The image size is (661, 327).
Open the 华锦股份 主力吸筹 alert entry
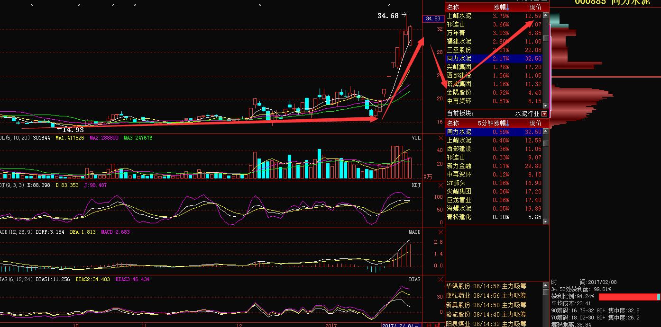click(486, 286)
